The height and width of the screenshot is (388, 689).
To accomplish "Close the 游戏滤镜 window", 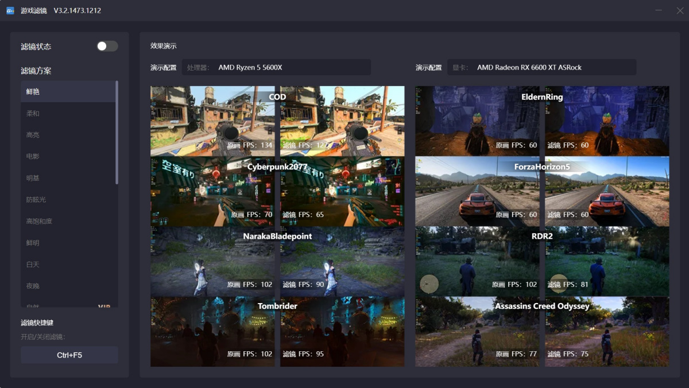I will 680,11.
